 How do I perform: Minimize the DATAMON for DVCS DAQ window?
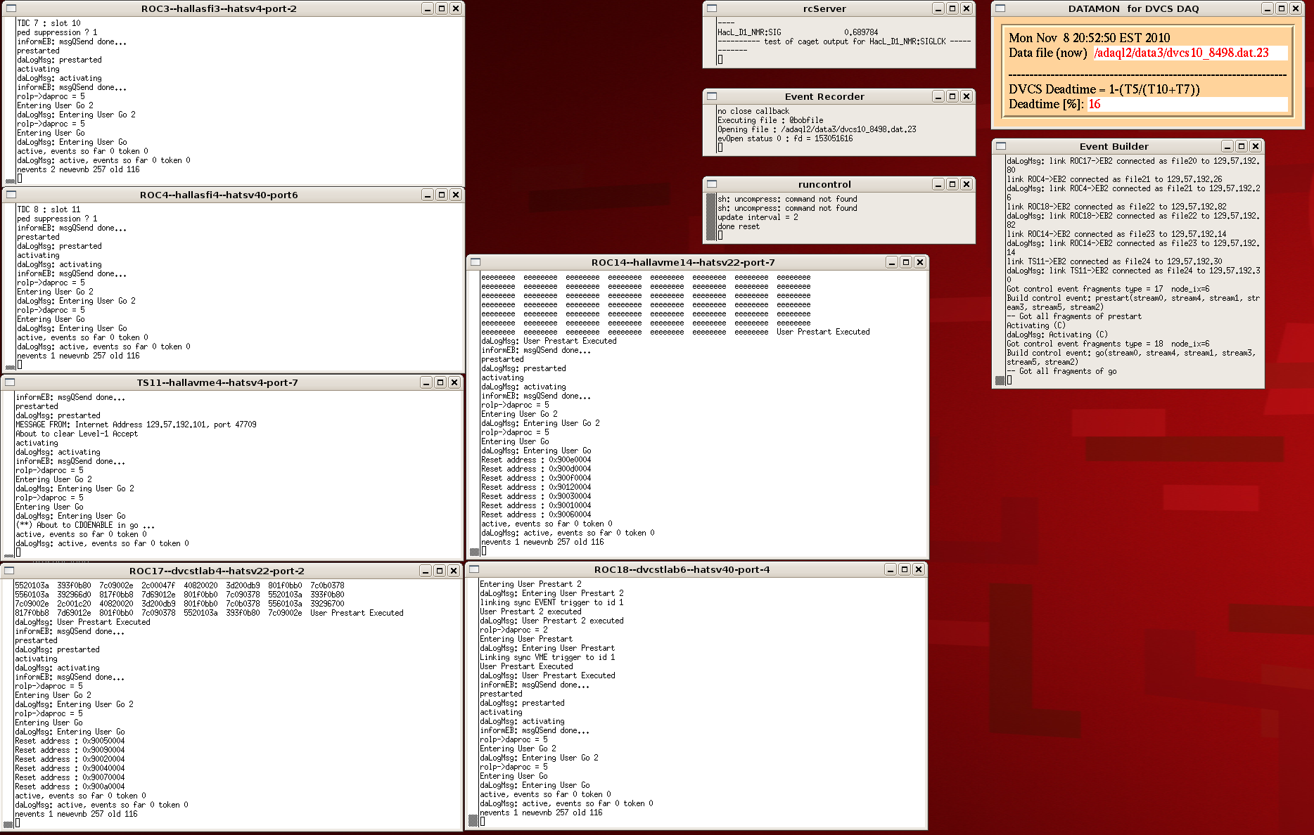coord(1268,8)
